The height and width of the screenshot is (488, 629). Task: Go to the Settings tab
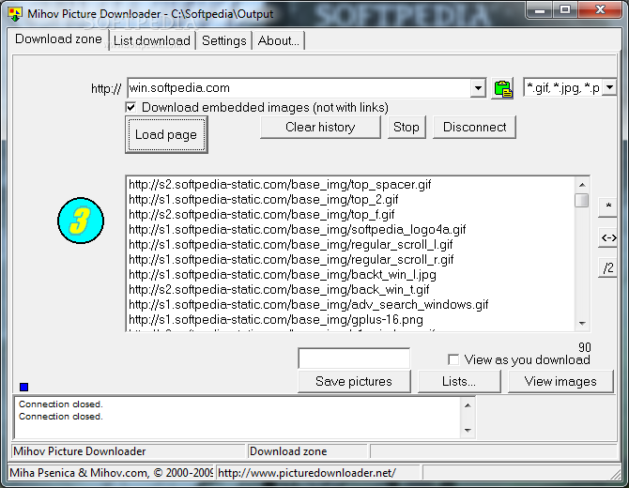tap(223, 40)
